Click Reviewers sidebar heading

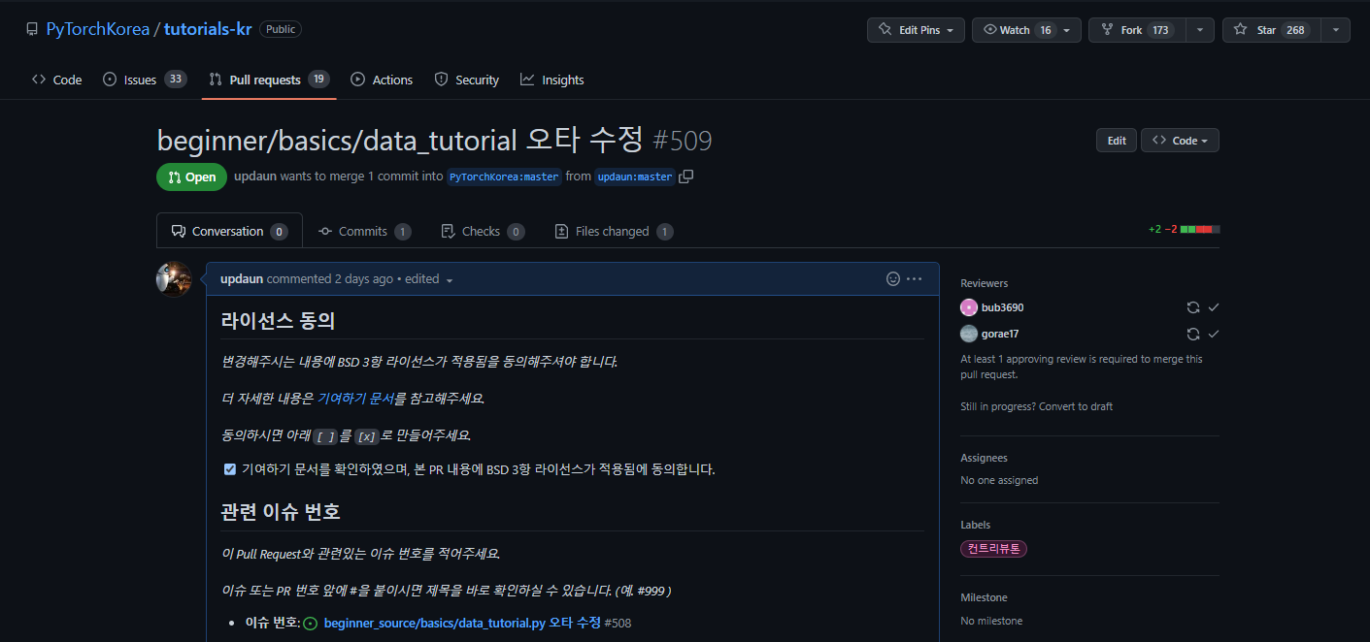(985, 283)
